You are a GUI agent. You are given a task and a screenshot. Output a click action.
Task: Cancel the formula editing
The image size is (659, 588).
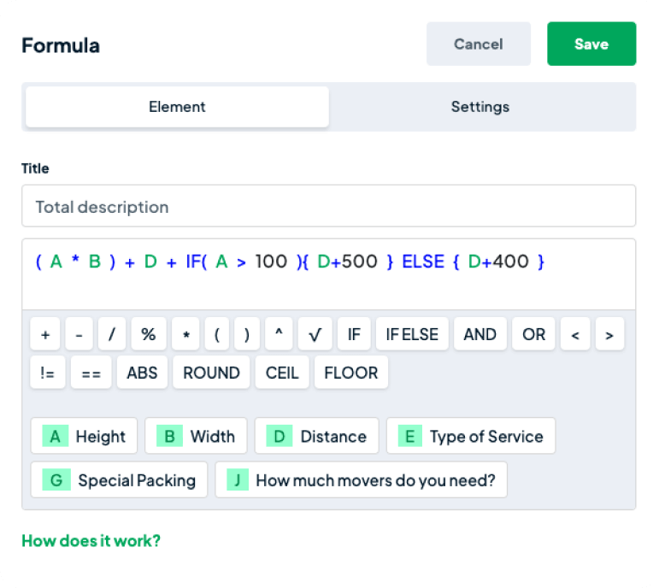click(479, 44)
